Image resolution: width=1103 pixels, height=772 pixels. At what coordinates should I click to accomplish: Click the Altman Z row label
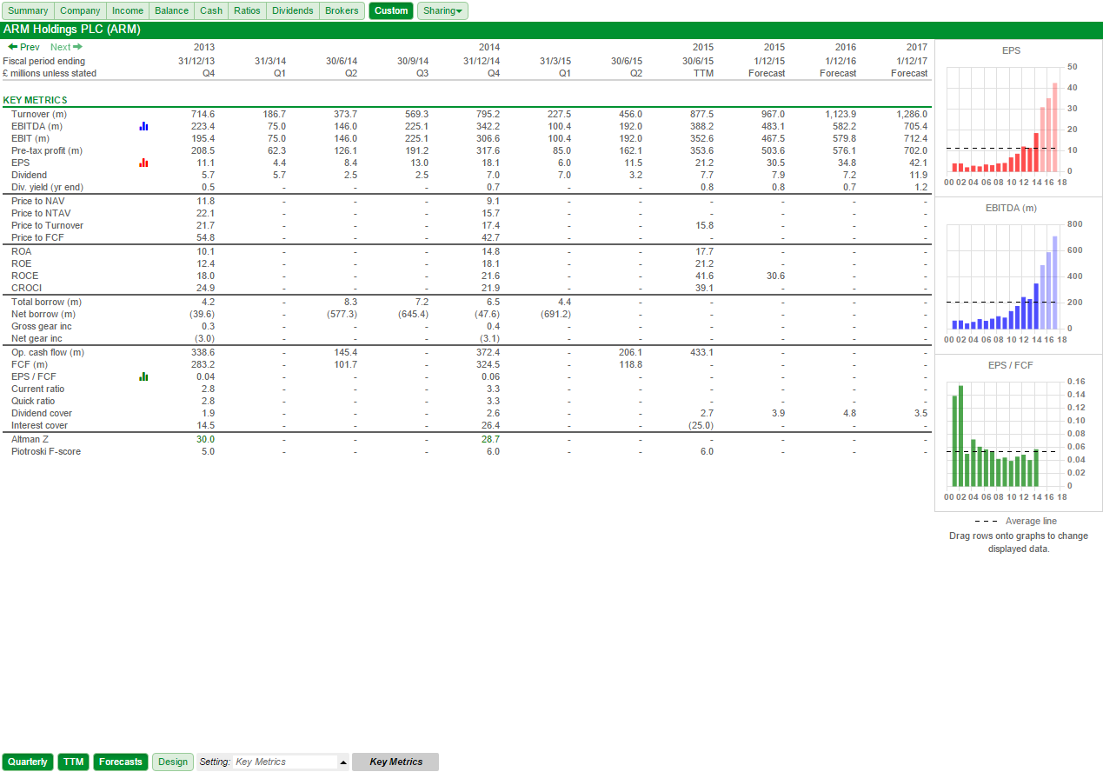coord(31,439)
